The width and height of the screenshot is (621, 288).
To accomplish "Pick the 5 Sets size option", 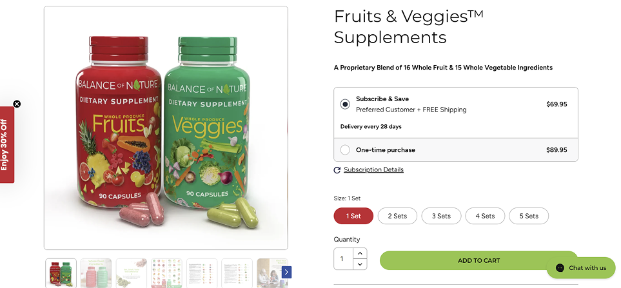I will tap(529, 216).
